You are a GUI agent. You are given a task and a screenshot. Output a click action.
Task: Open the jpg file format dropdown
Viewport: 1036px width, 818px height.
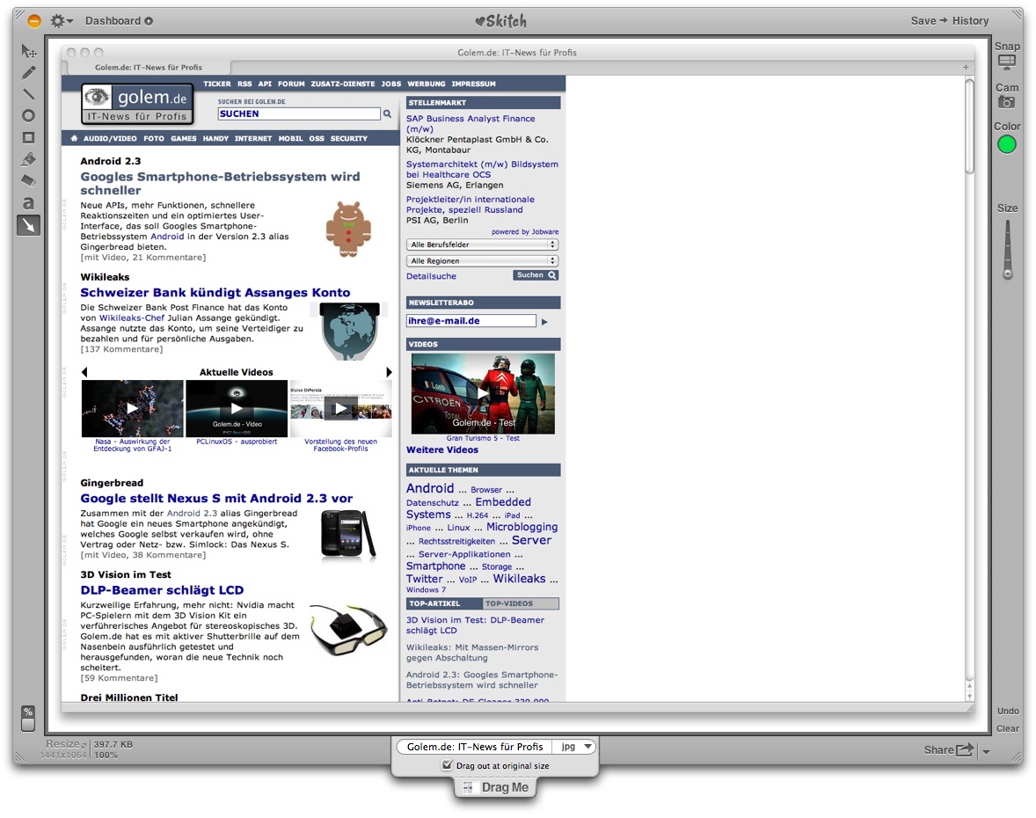(x=576, y=747)
